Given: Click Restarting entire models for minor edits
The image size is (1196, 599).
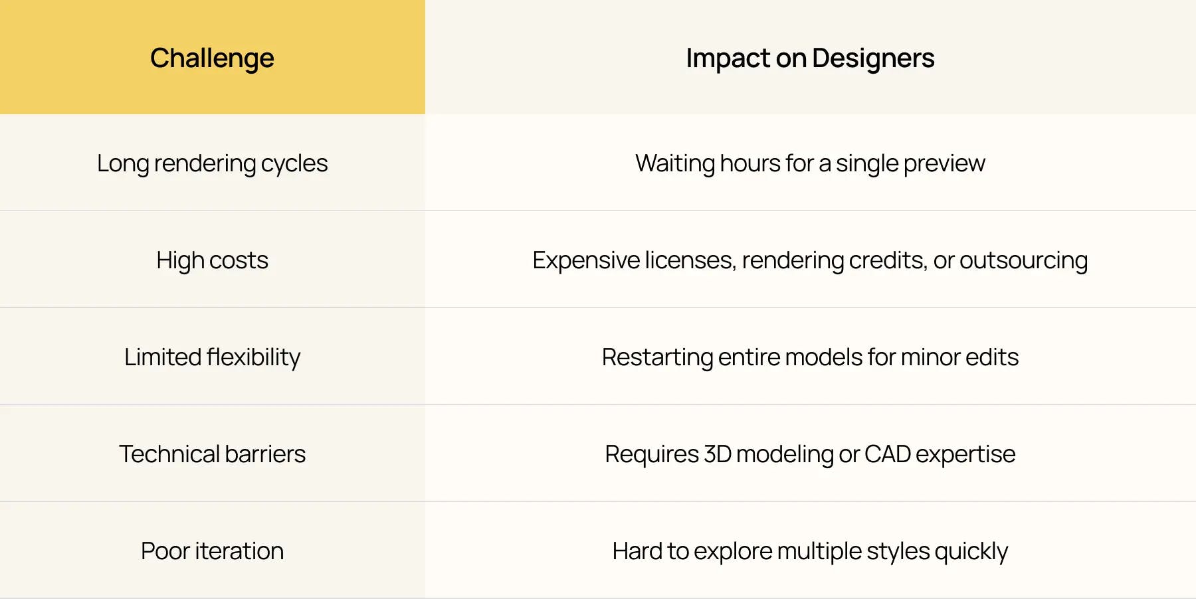Looking at the screenshot, I should [810, 357].
